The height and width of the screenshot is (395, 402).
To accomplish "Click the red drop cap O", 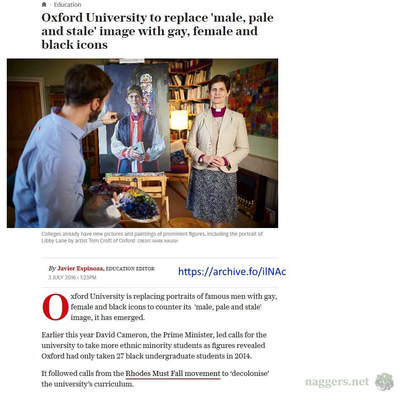I will (56, 307).
